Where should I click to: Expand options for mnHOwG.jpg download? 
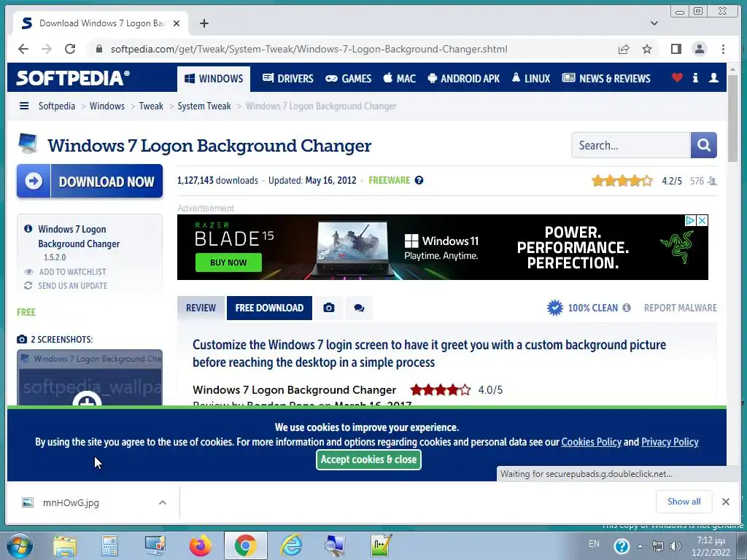click(163, 503)
